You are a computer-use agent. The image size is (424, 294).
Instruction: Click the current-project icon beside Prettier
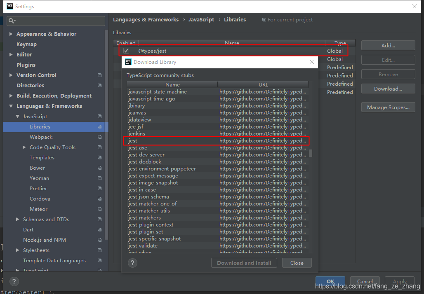99,188
